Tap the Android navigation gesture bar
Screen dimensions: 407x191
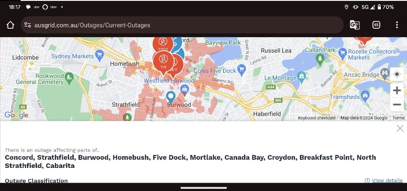[204, 188]
